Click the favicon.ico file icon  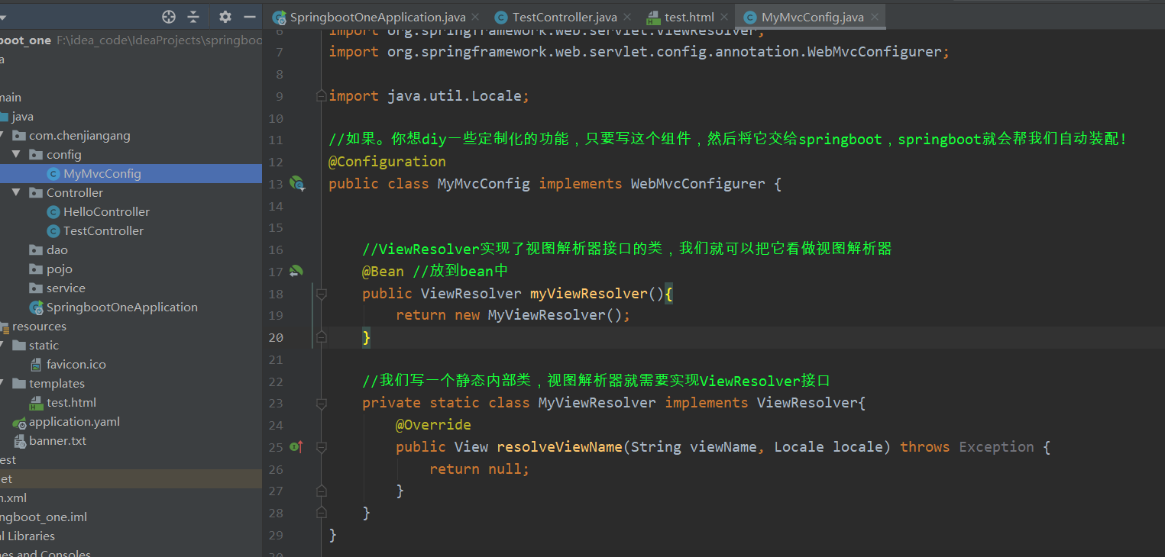36,364
